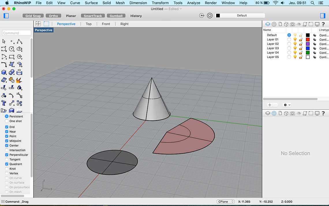Open the Curve menu

pyautogui.click(x=75, y=3)
